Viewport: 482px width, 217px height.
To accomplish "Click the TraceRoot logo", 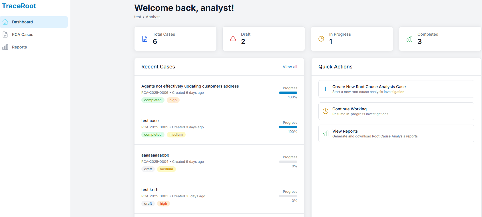I will click(19, 6).
